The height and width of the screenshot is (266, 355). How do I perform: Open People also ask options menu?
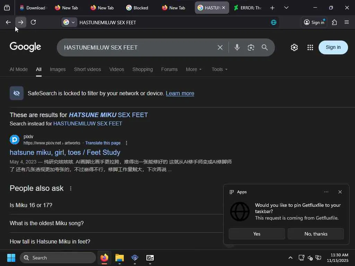click(x=71, y=188)
